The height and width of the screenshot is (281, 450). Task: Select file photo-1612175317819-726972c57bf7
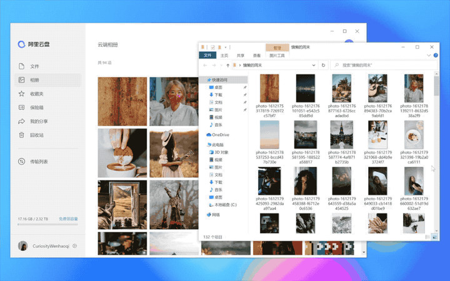point(269,96)
